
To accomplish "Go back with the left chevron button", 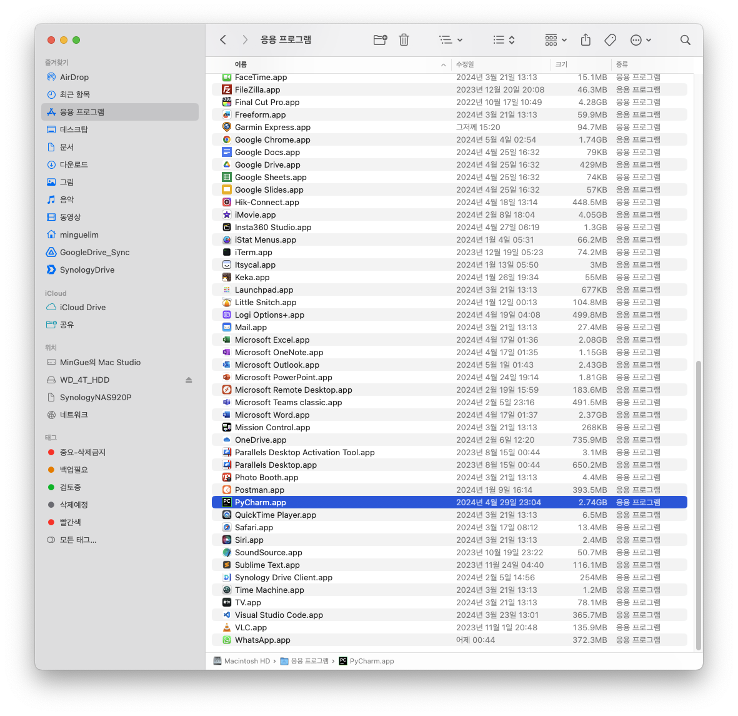I will (x=223, y=40).
